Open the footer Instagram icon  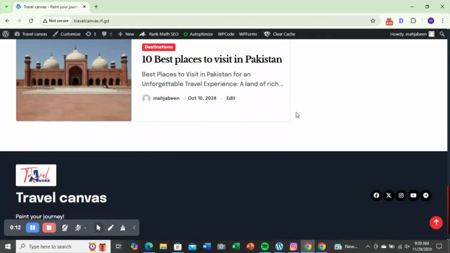point(401,195)
